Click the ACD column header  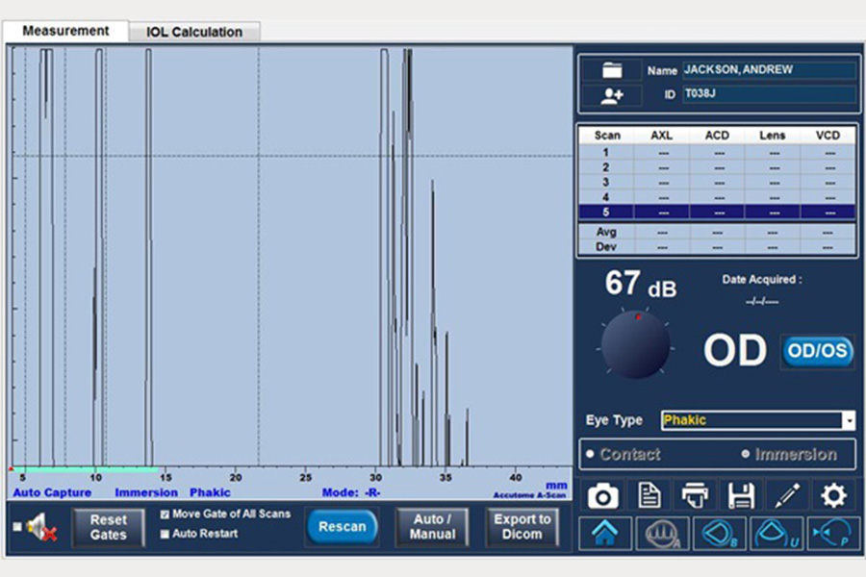pos(717,136)
